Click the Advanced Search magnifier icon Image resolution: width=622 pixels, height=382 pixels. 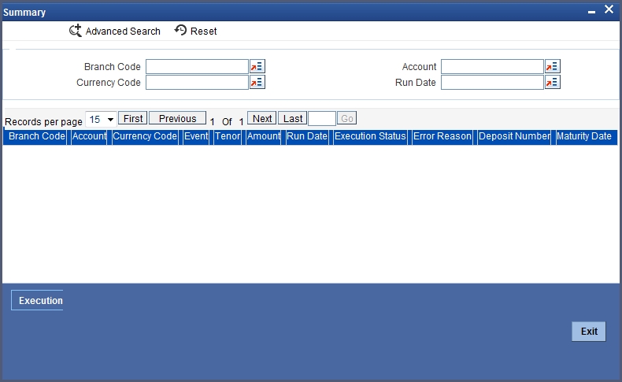(76, 31)
